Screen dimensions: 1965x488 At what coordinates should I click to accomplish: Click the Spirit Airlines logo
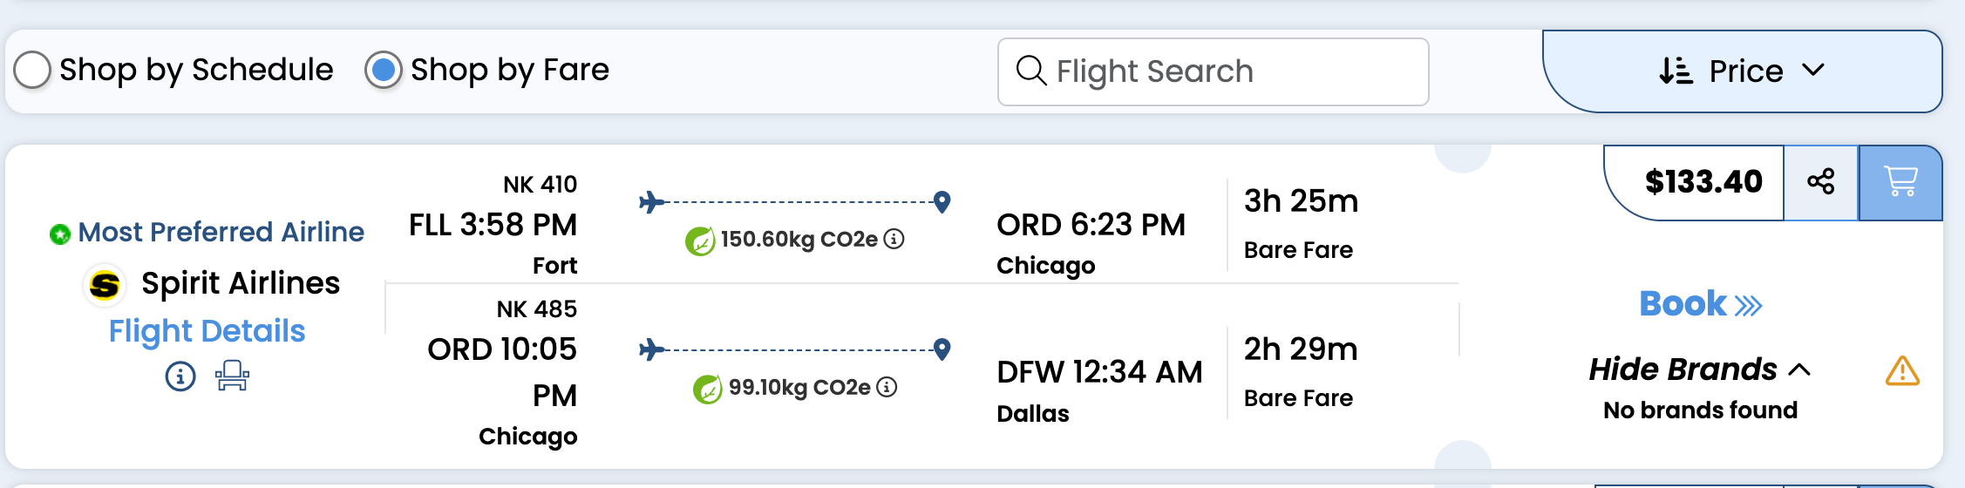point(105,284)
